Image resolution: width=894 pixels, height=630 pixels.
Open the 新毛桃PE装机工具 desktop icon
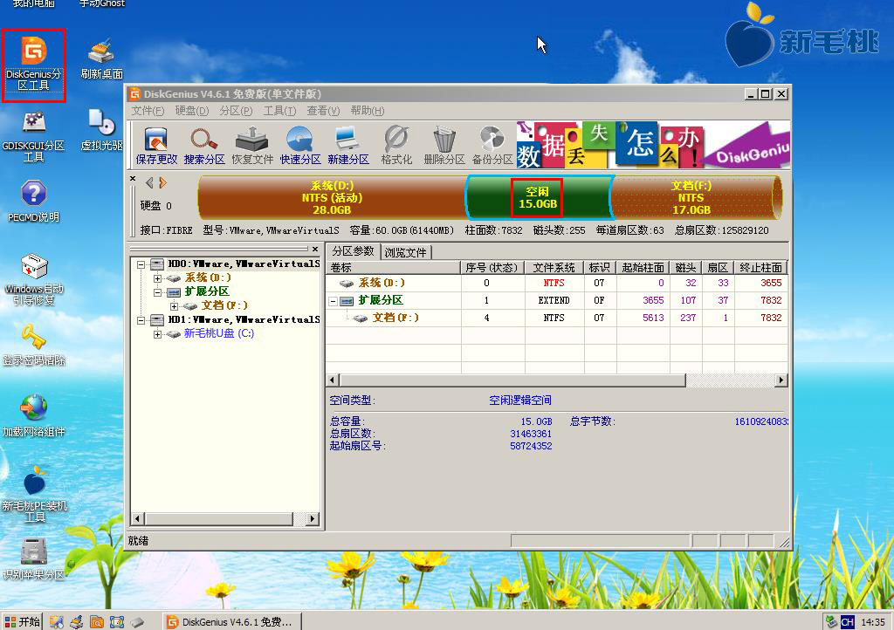click(35, 494)
